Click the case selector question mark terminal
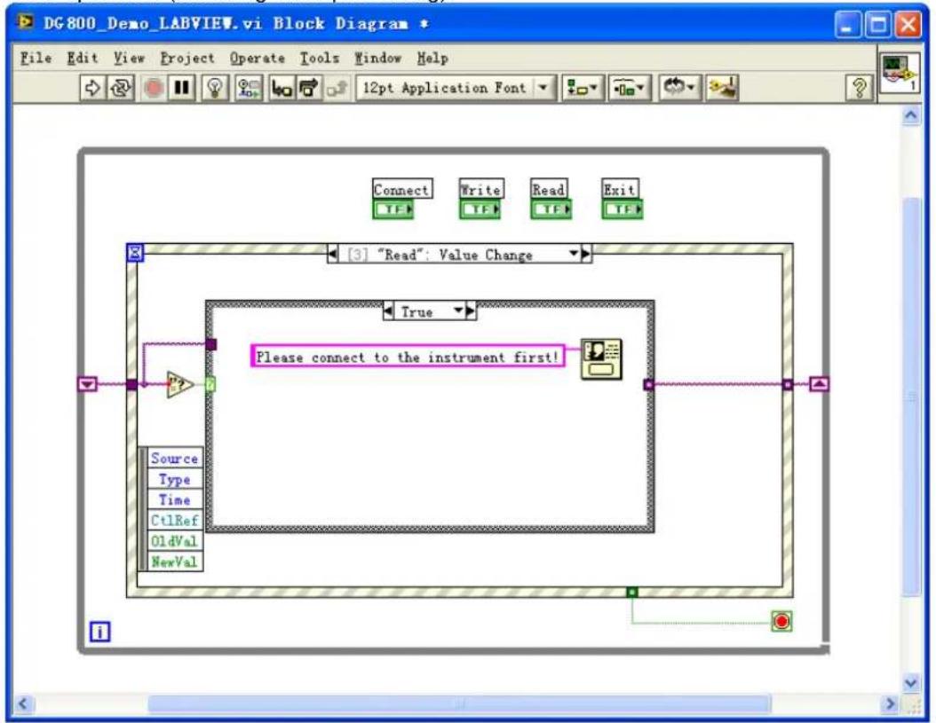The height and width of the screenshot is (723, 936). (210, 385)
